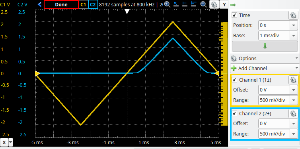The image size is (300, 149).
Task: Click the Done acquisition status button
Action: (61, 5)
